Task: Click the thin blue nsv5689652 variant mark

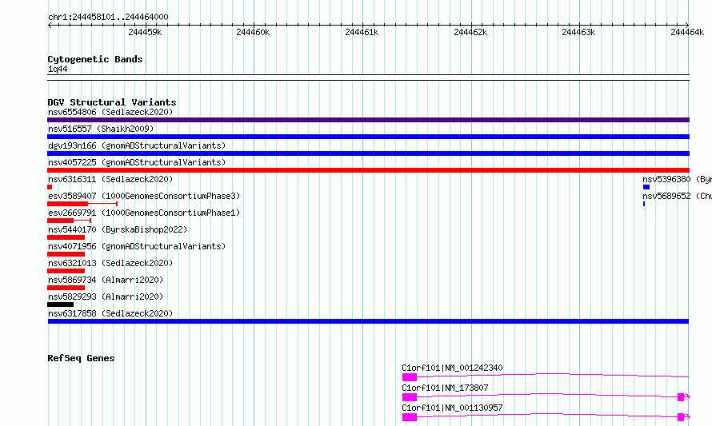Action: [x=644, y=204]
